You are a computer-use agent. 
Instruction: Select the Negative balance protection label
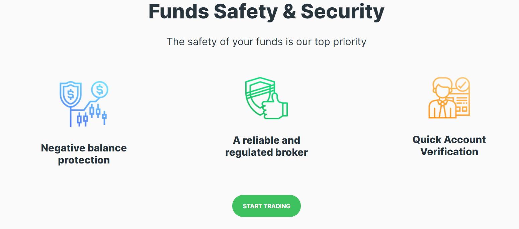(x=84, y=154)
